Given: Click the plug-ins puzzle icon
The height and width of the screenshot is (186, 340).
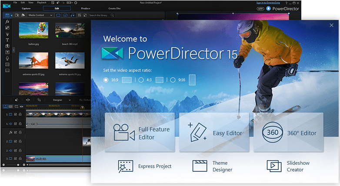Looking at the screenshot, I should click(x=23, y=15).
